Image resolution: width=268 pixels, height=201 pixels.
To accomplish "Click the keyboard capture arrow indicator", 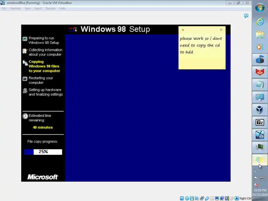I will (237, 198).
